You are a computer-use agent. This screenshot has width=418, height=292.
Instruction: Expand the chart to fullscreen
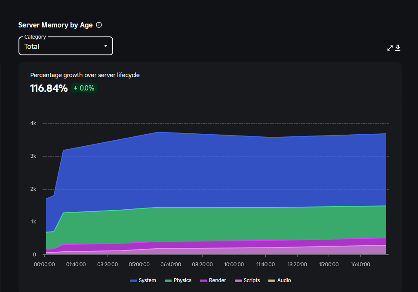pos(390,48)
